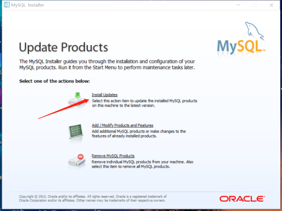This screenshot has width=282, height=211.
Task: Click the Oracle copyright notice text
Action: 93,198
